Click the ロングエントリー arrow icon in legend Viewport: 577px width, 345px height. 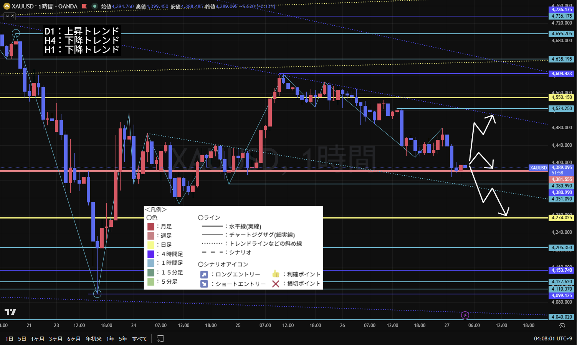pos(204,274)
